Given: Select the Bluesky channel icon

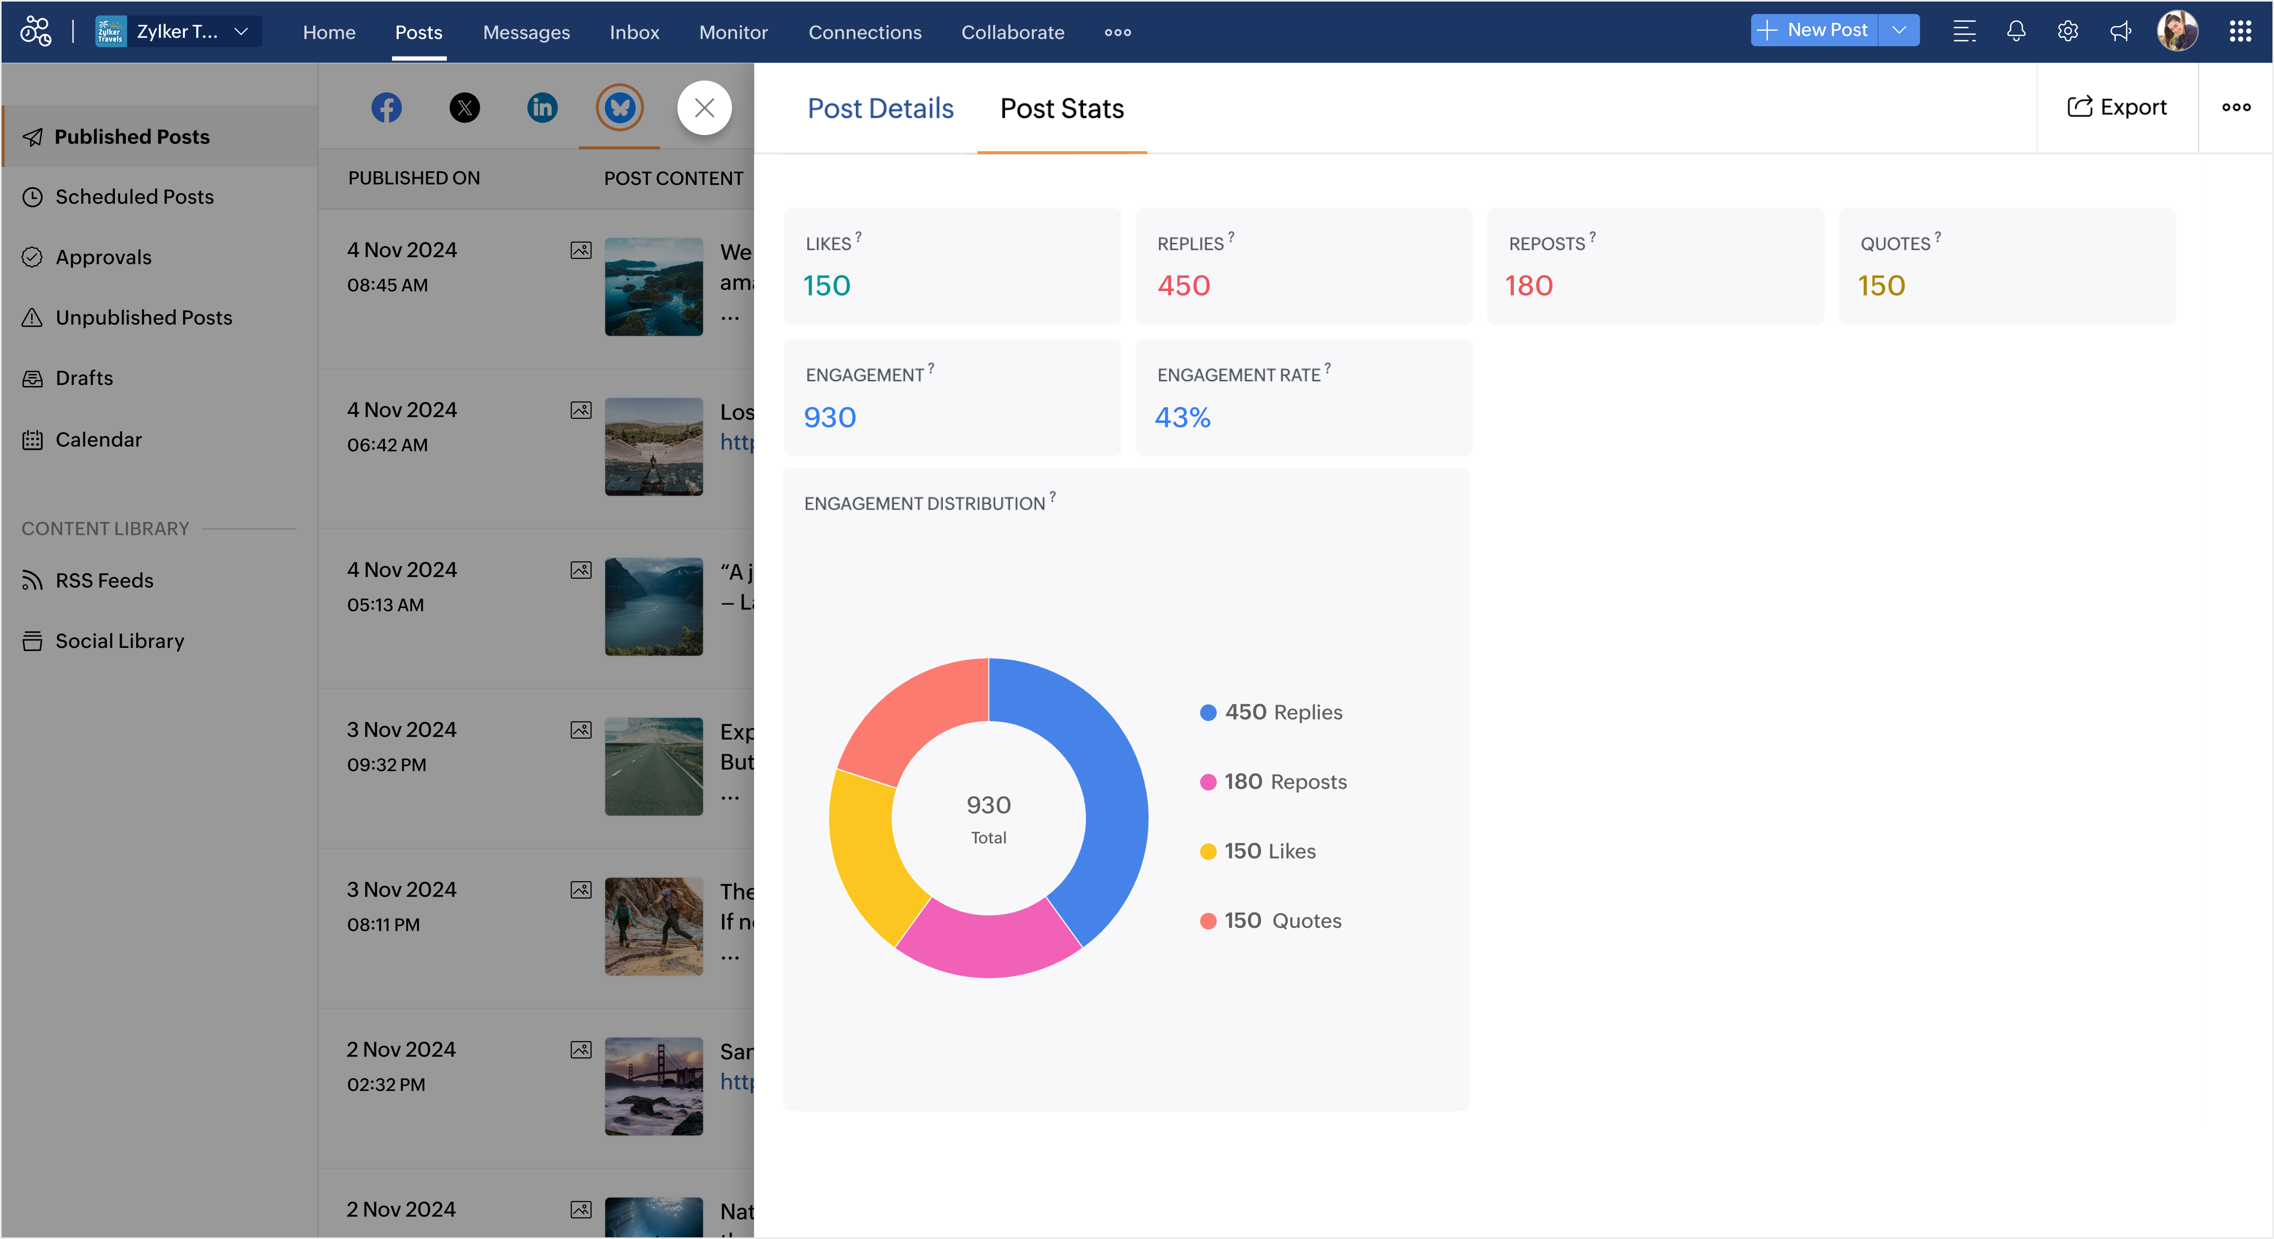Looking at the screenshot, I should pos(620,108).
